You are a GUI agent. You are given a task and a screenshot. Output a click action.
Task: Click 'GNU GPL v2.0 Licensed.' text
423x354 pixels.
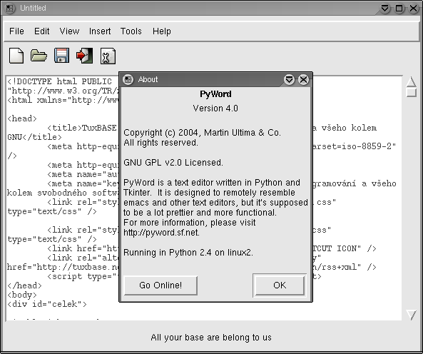173,163
